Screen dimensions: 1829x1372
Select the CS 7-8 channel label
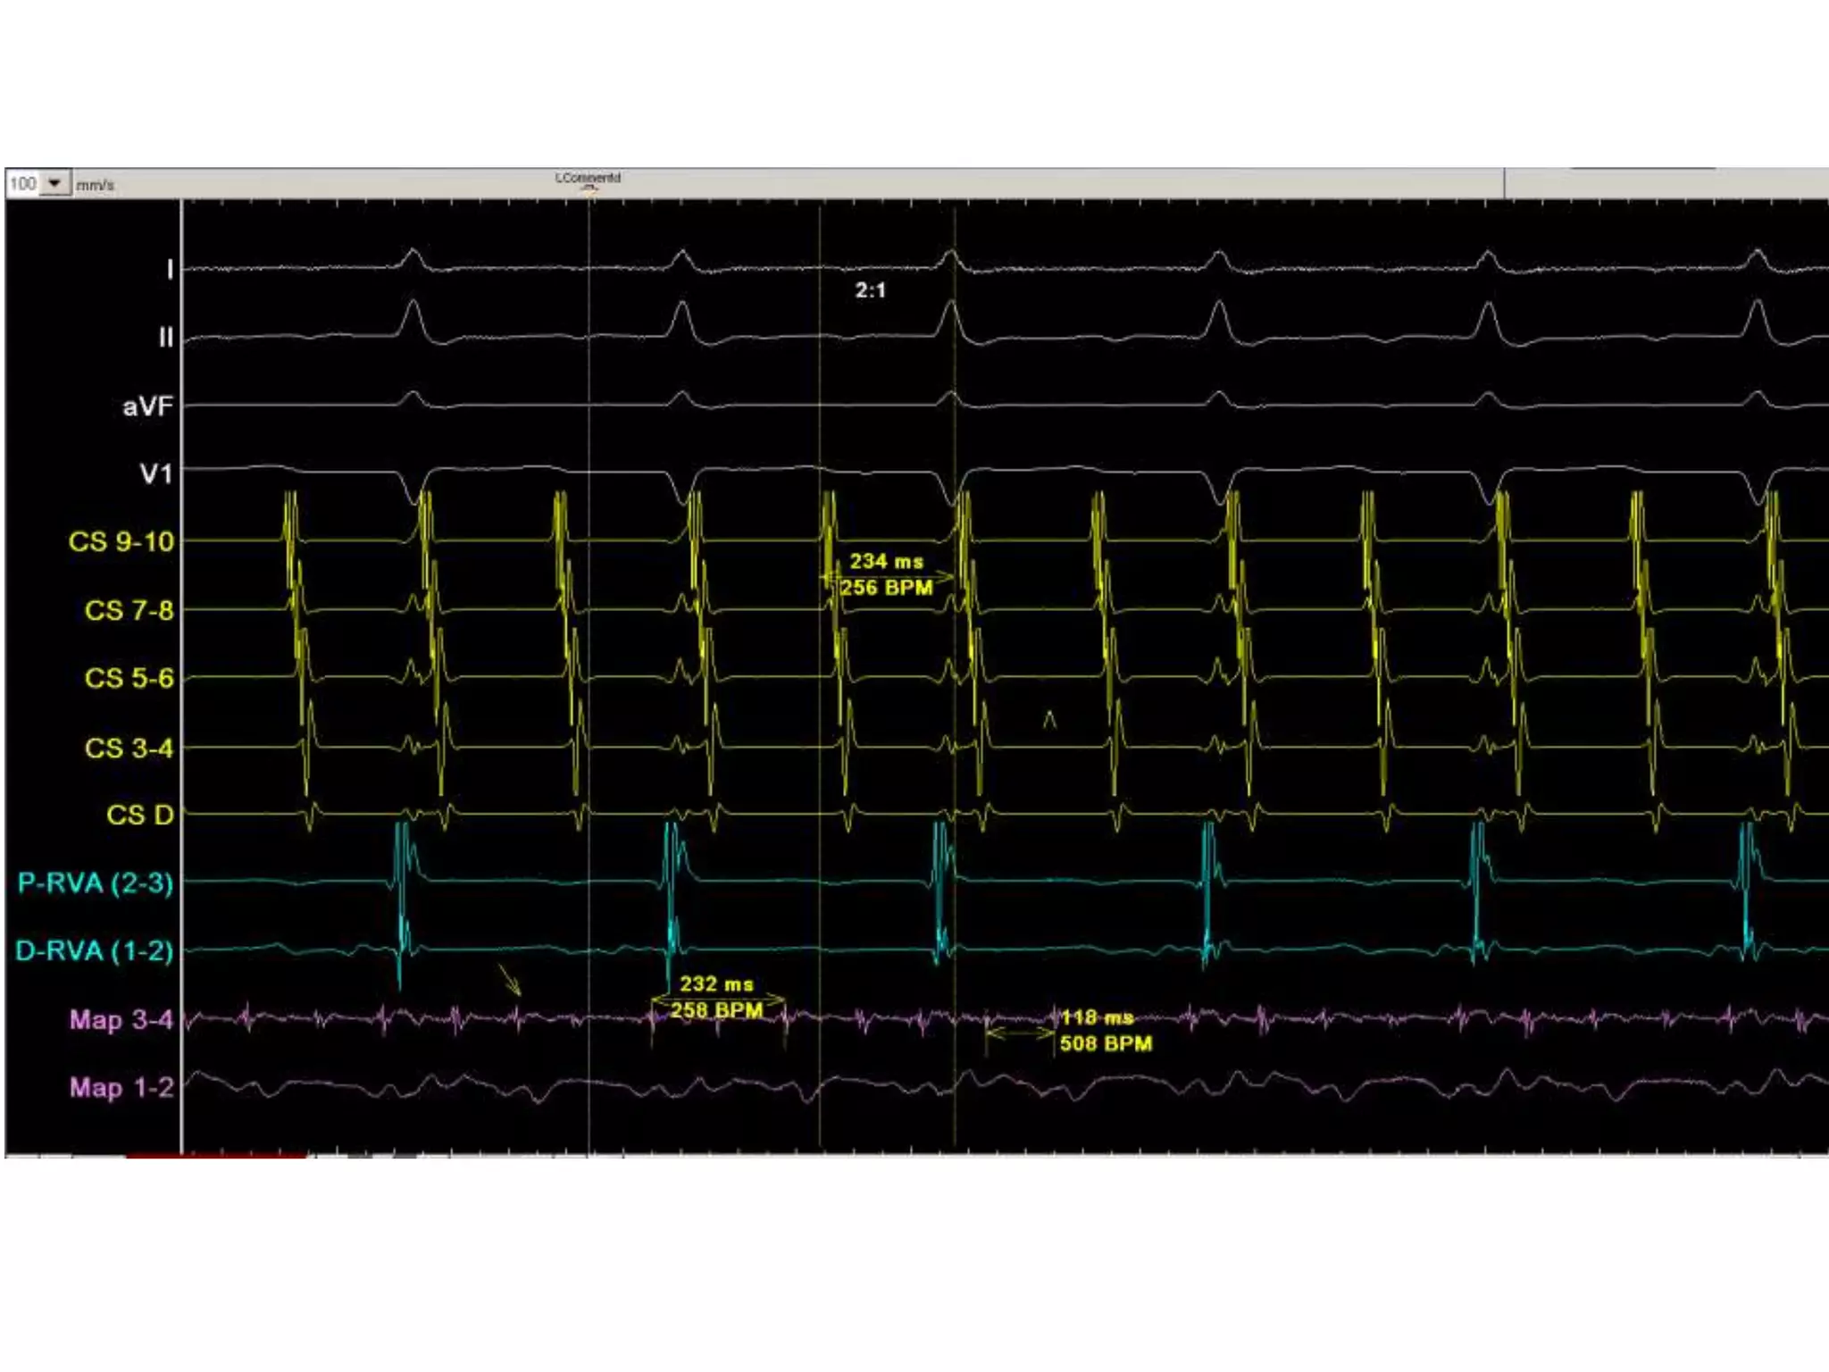point(129,610)
